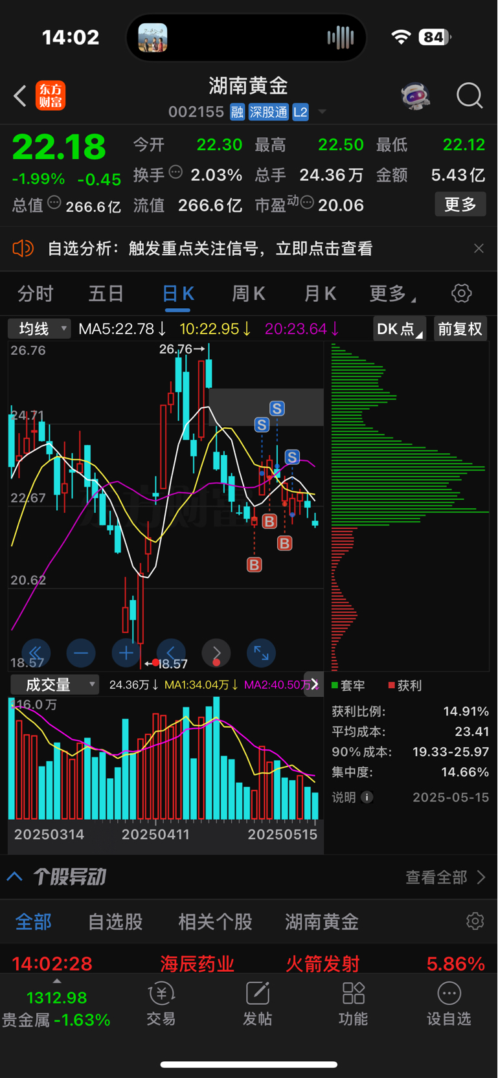Tap topmost S sell marker
498x1078 pixels.
(277, 409)
